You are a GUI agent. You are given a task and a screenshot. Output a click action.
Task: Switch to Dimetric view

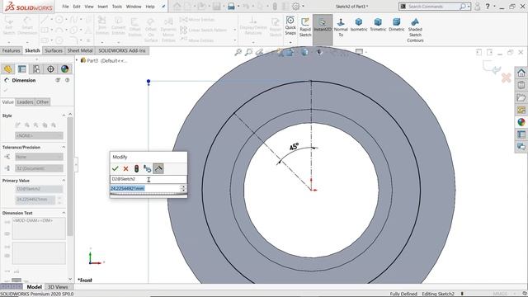[396, 25]
